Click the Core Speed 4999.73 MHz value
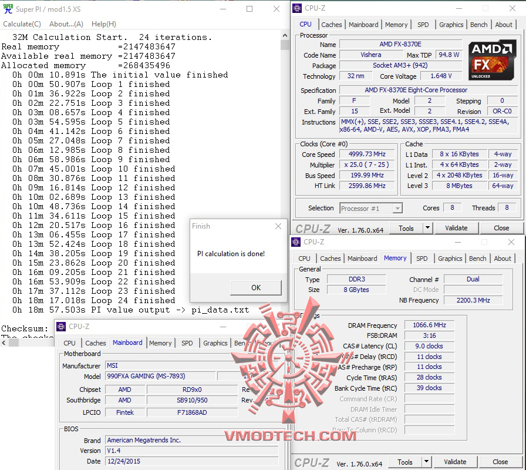The height and width of the screenshot is (470, 526). [367, 154]
